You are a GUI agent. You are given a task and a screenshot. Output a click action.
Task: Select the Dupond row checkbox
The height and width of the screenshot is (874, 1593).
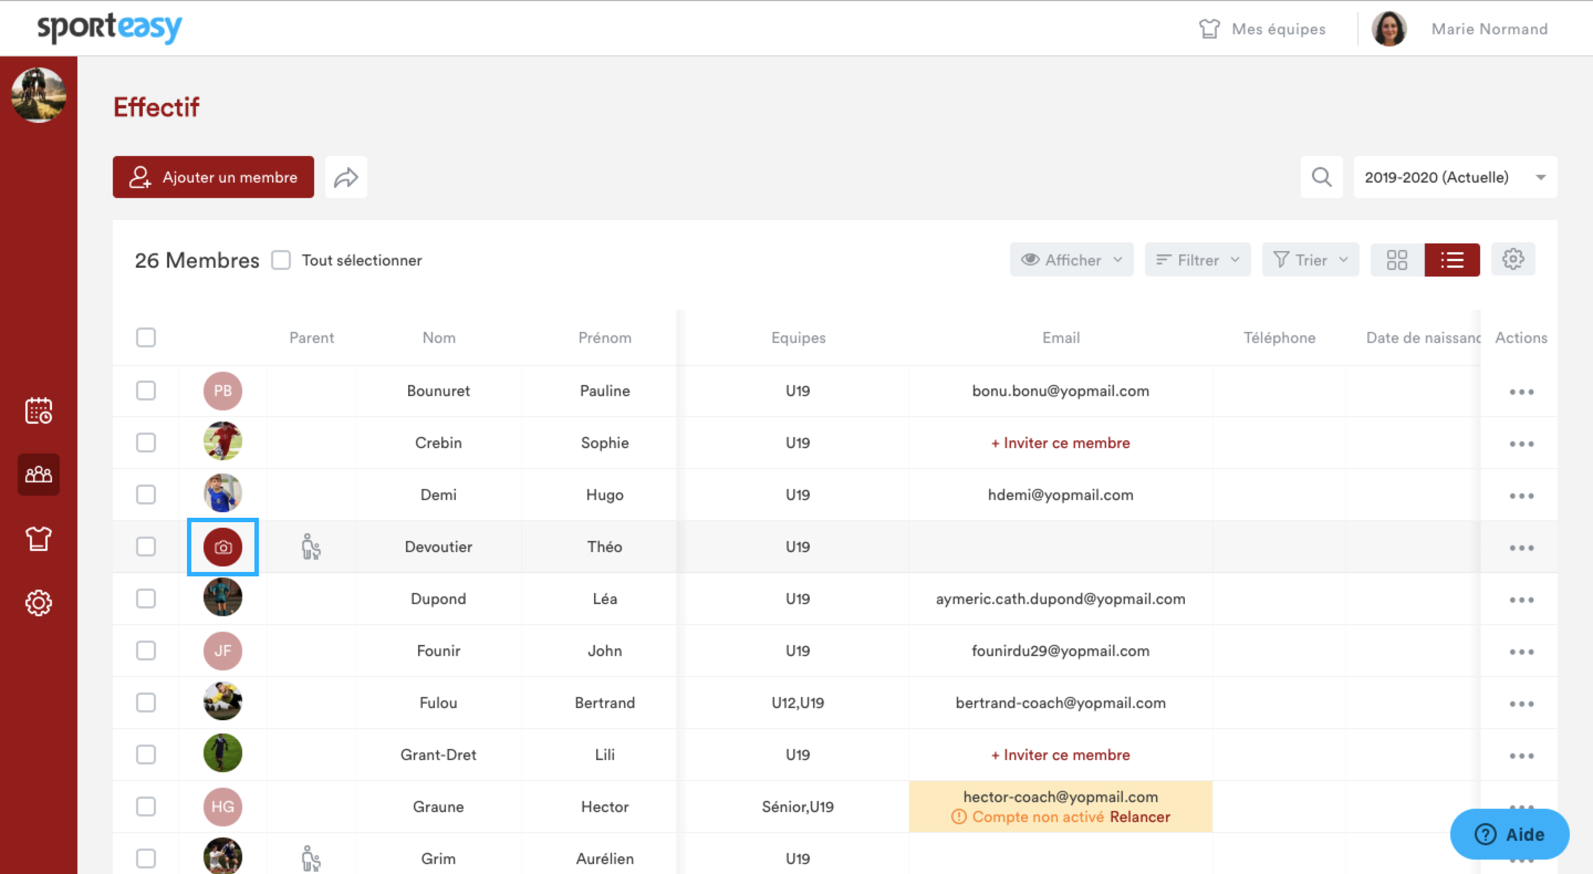[146, 599]
